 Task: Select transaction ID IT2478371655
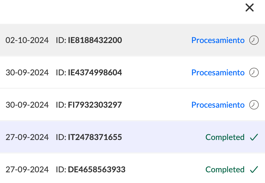[95, 137]
